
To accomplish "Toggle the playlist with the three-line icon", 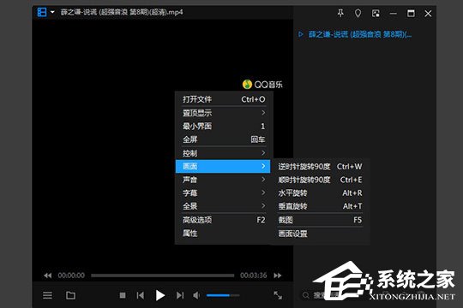I will pos(47,295).
